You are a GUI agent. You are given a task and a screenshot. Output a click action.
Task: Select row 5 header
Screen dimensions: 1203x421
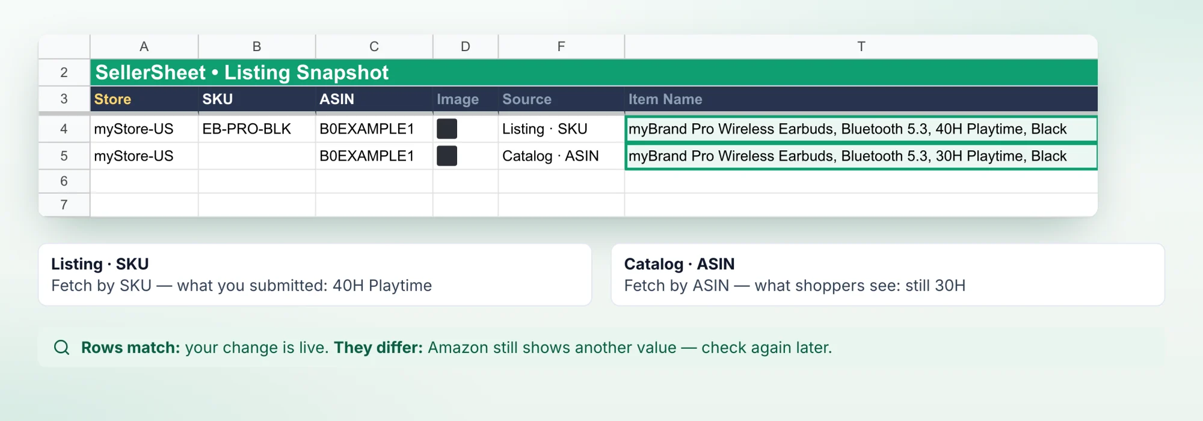coord(64,156)
